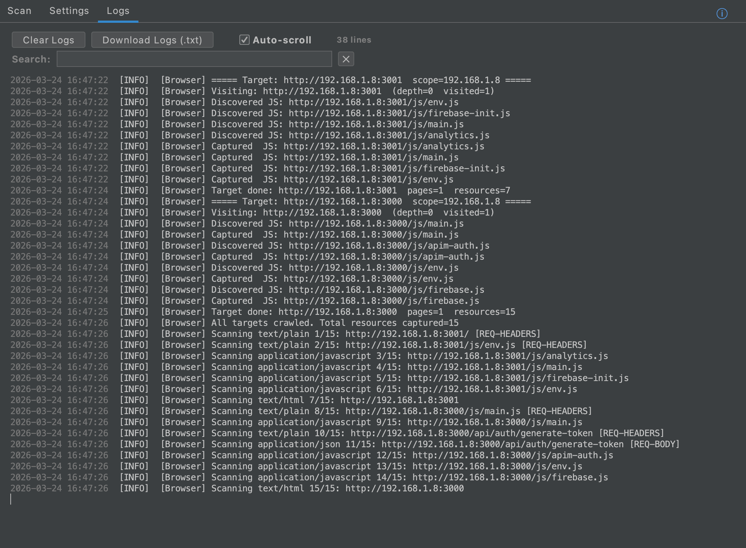Clear the search field with X button
Image resolution: width=746 pixels, height=548 pixels.
pos(346,59)
